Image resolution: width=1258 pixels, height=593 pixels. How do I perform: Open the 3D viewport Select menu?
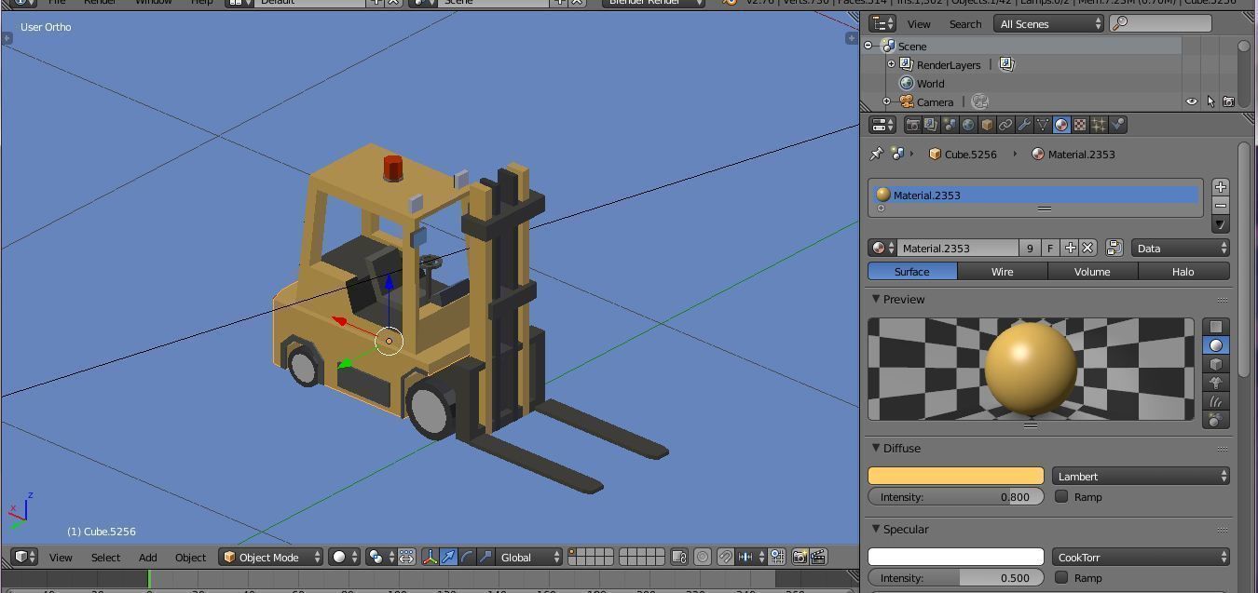(105, 557)
